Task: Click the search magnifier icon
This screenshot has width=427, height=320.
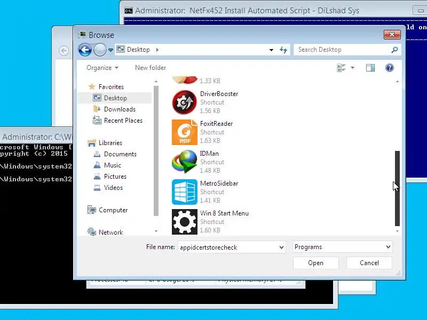Action: [394, 50]
